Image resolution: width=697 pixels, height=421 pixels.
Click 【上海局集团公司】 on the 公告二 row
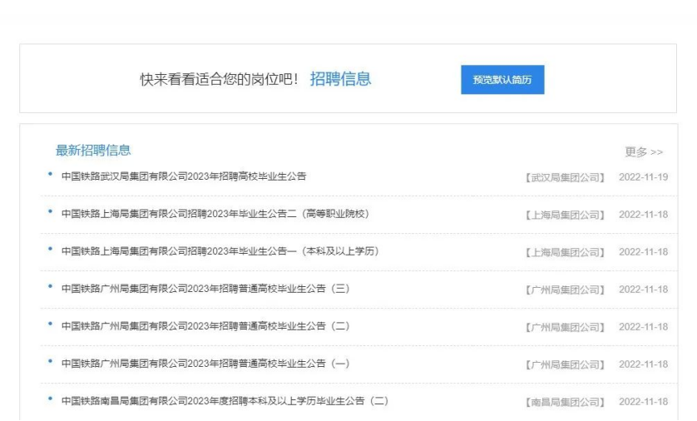click(x=565, y=215)
